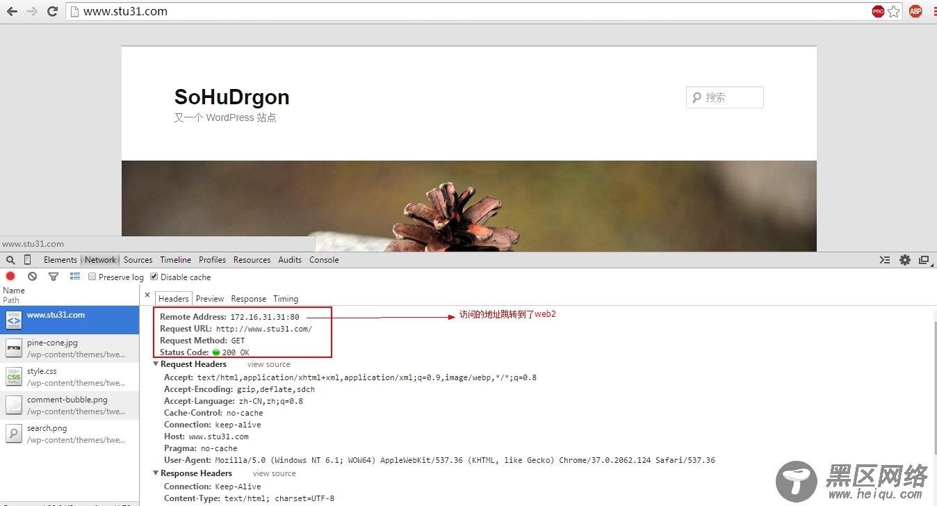Open the Sources panel
This screenshot has width=937, height=506.
click(138, 260)
